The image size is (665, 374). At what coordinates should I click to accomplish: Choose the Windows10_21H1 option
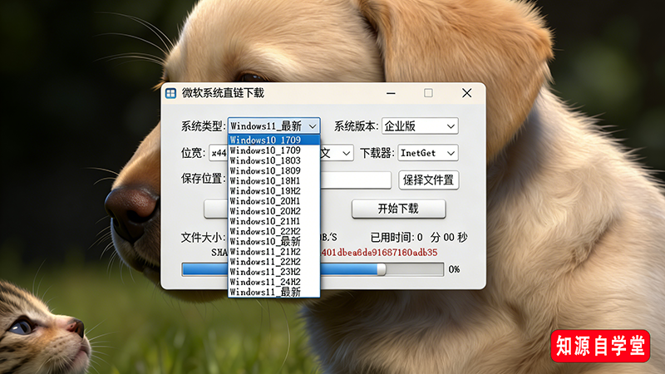pos(274,221)
